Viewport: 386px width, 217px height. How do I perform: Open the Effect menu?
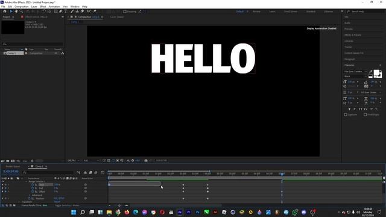pos(43,7)
